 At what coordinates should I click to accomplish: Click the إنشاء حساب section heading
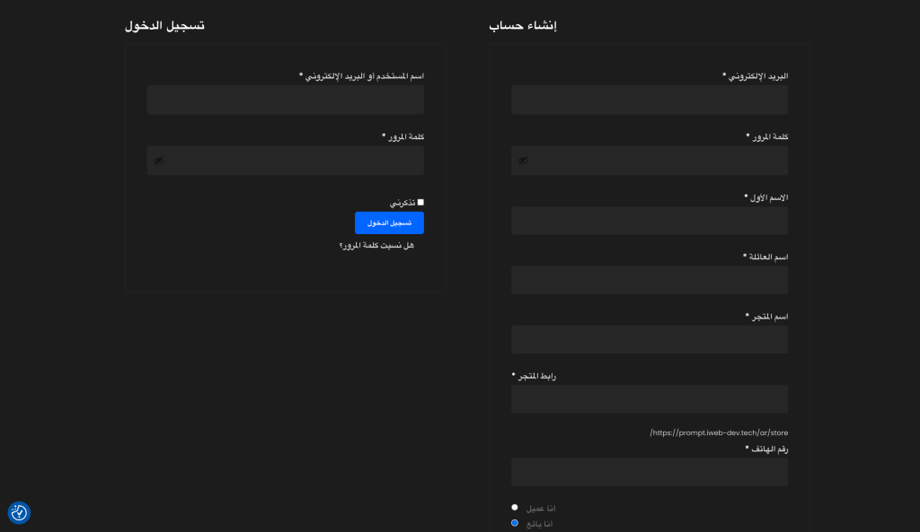(523, 25)
